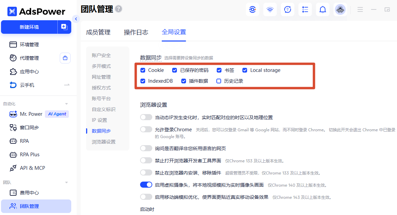
Task: Open the user avatar menu
Action: (340, 10)
